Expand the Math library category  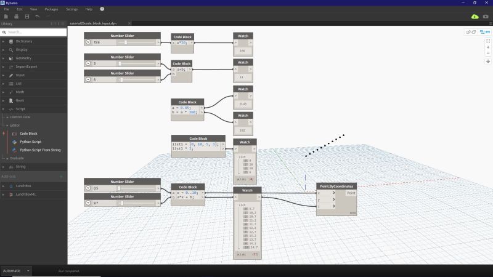(4, 92)
